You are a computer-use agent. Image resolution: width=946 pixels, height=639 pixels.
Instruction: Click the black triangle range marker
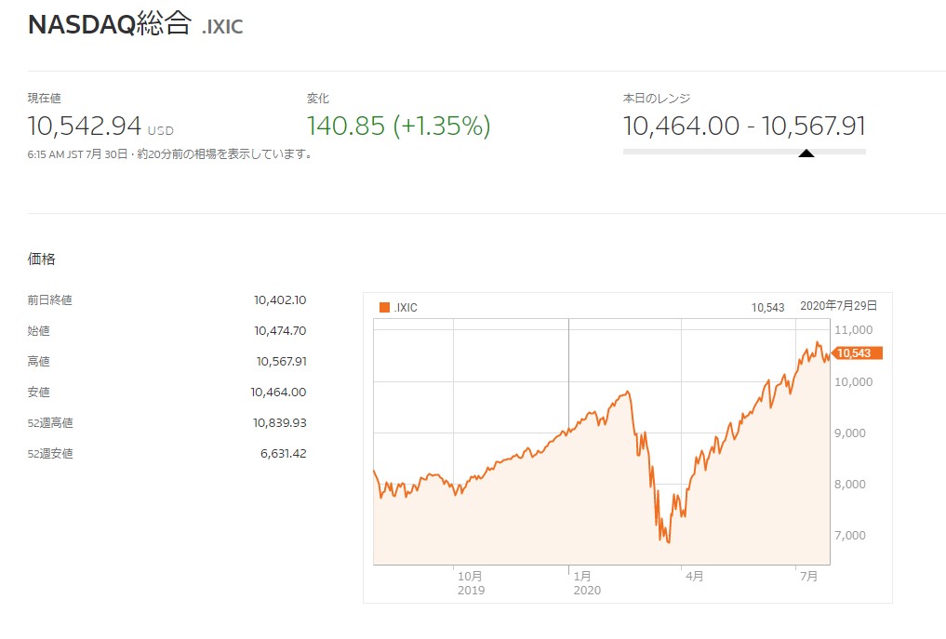[x=806, y=153]
